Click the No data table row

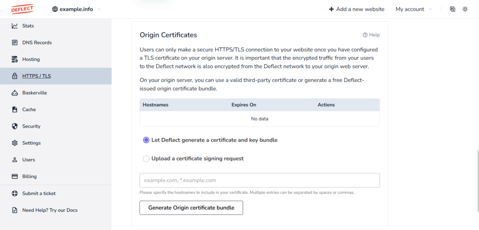coord(260,119)
